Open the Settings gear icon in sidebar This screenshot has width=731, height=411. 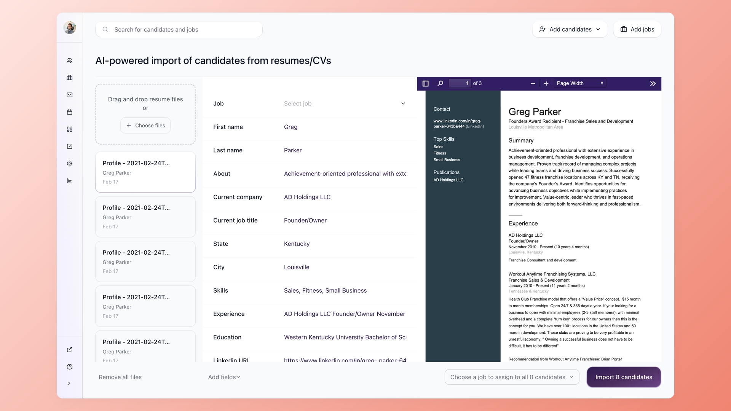70,164
